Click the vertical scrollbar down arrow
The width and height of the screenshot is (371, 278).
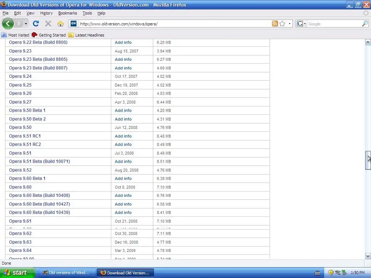368,256
